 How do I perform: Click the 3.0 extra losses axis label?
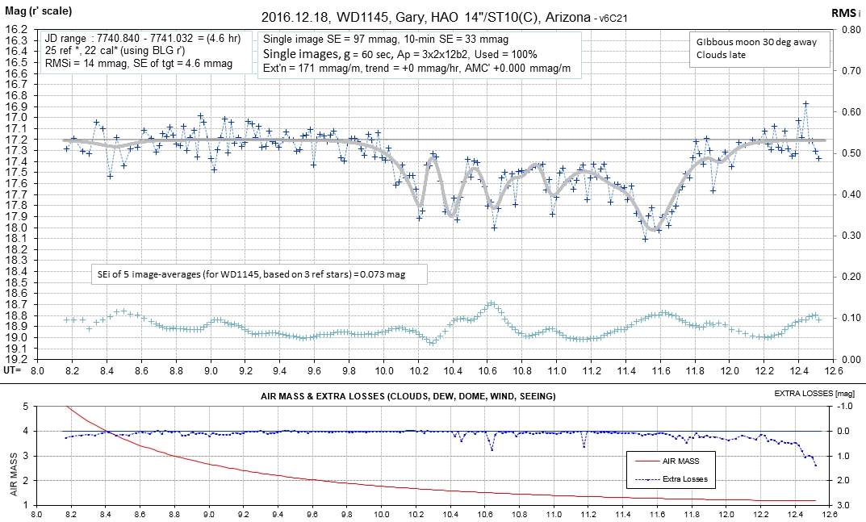click(x=844, y=505)
